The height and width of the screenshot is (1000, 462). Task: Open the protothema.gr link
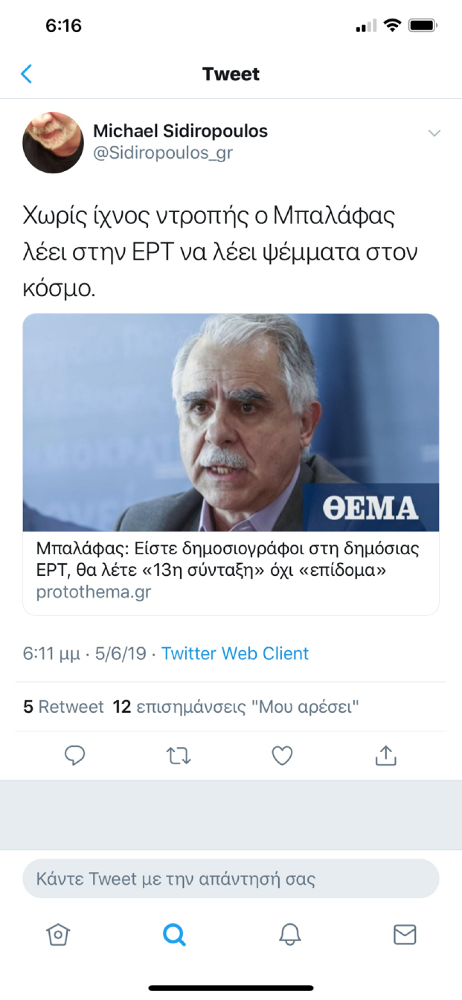tap(93, 592)
